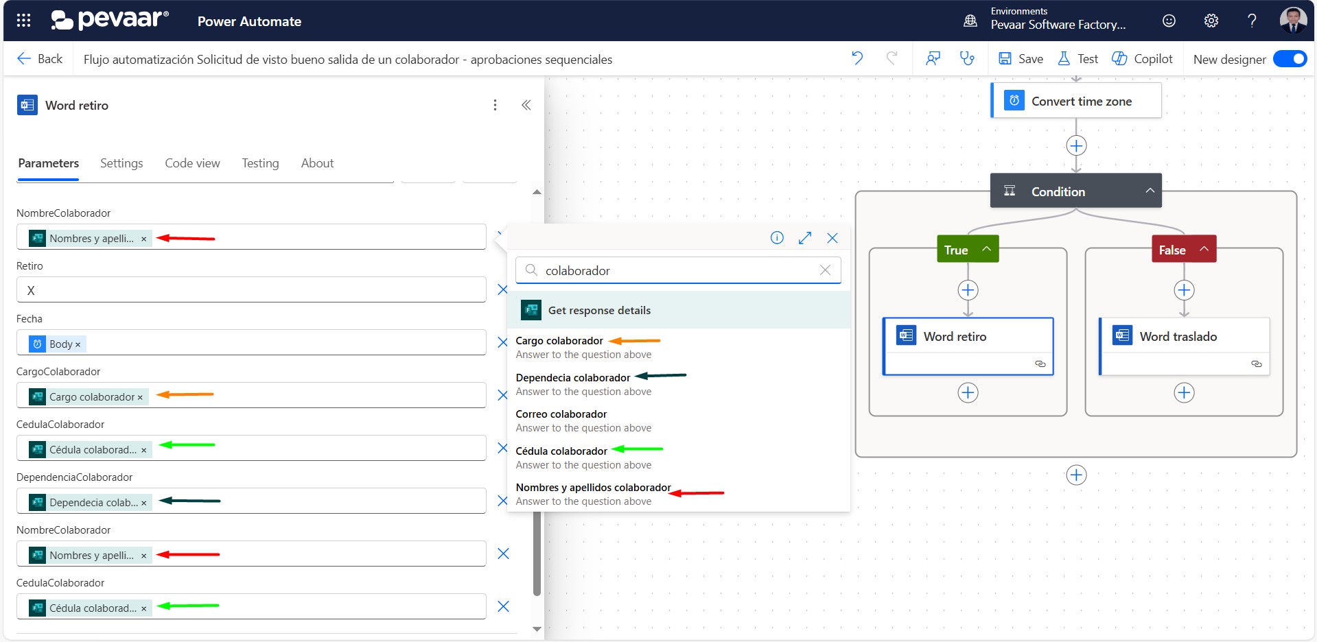The height and width of the screenshot is (642, 1317).
Task: Insert Correo colaborador dynamic content
Action: [x=679, y=420]
